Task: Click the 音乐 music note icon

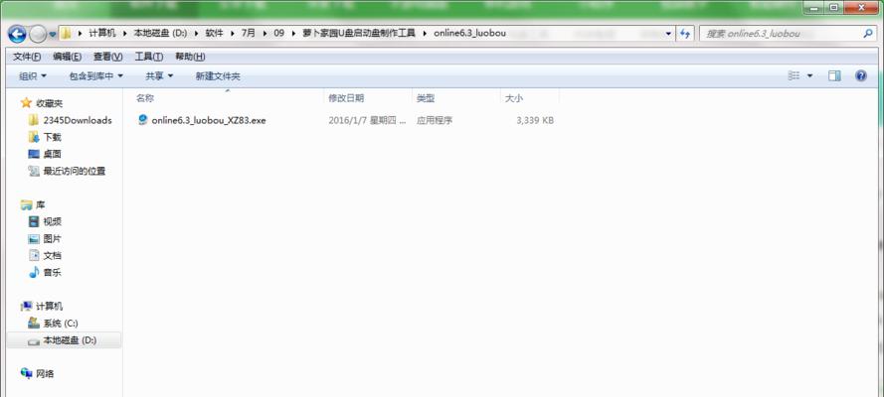Action: pos(34,272)
